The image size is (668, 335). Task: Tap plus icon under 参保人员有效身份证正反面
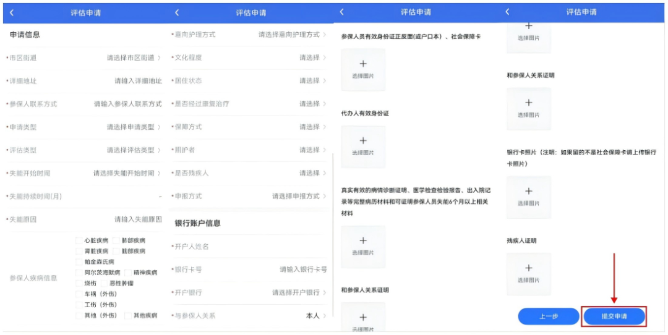363,64
